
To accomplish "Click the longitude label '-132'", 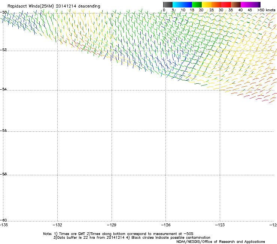I will (x=57, y=225).
